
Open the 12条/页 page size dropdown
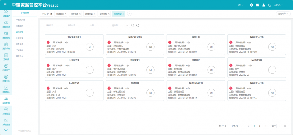tap(236, 126)
